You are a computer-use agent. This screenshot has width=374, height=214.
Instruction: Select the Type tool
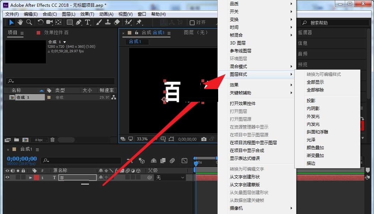(87, 22)
